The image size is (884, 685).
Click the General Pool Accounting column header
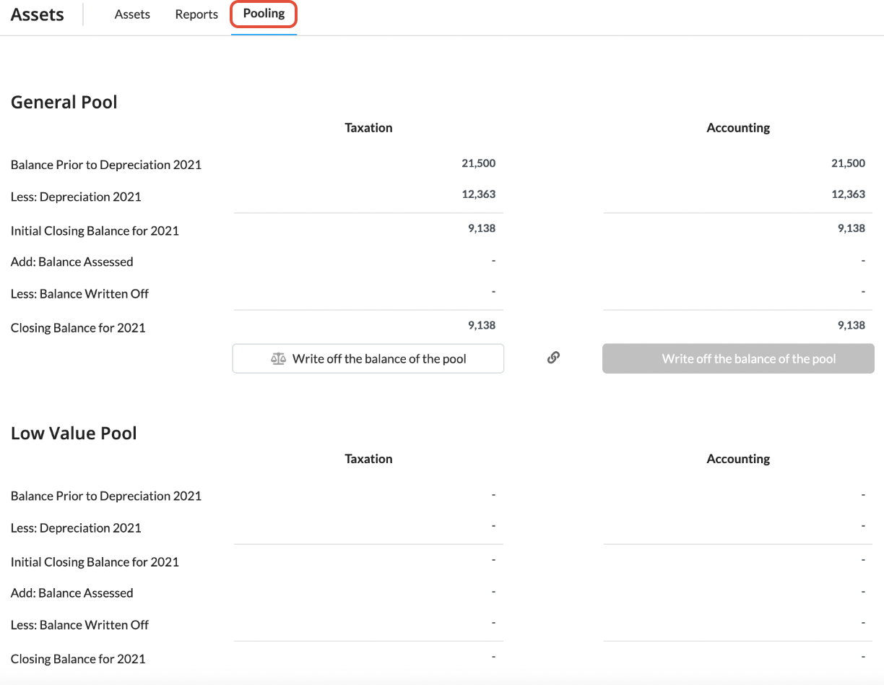pos(738,128)
